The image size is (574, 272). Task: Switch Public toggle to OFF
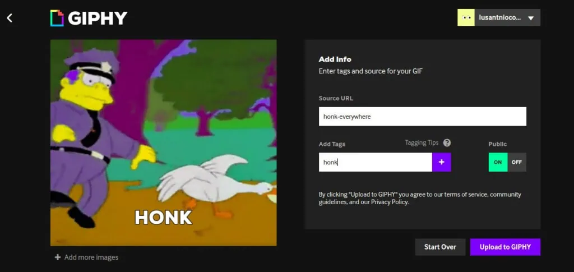coord(517,162)
